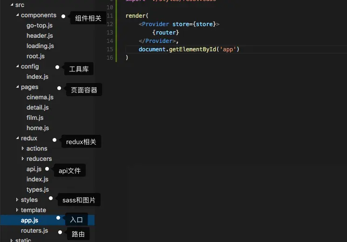The width and height of the screenshot is (347, 242).
Task: Select the components folder name
Action: pyautogui.click(x=39, y=15)
